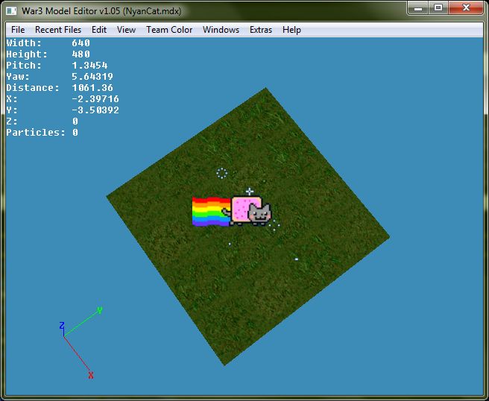Open the Recent Files menu
489x401 pixels.
click(58, 30)
